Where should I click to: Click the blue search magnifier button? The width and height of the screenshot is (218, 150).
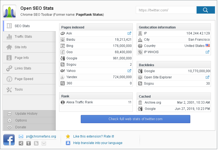tap(205, 10)
